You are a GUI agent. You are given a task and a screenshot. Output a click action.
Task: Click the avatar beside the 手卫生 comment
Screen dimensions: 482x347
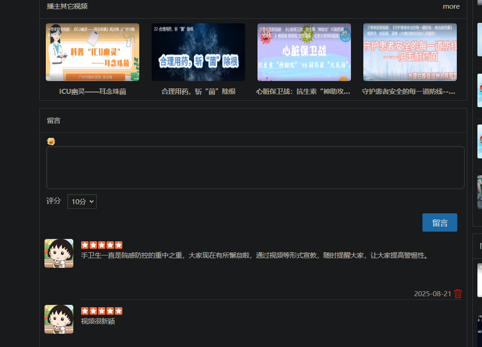(59, 253)
